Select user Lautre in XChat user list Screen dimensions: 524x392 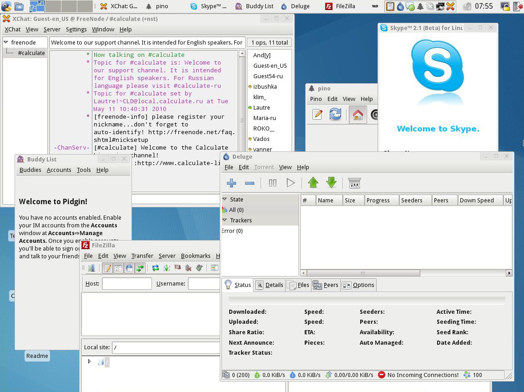[x=262, y=108]
